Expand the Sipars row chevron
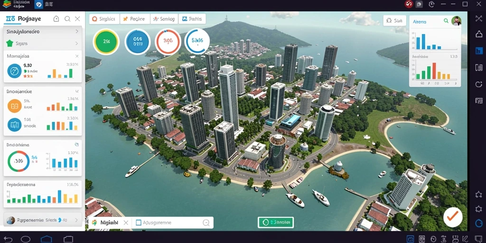The width and height of the screenshot is (486, 243). click(x=77, y=43)
